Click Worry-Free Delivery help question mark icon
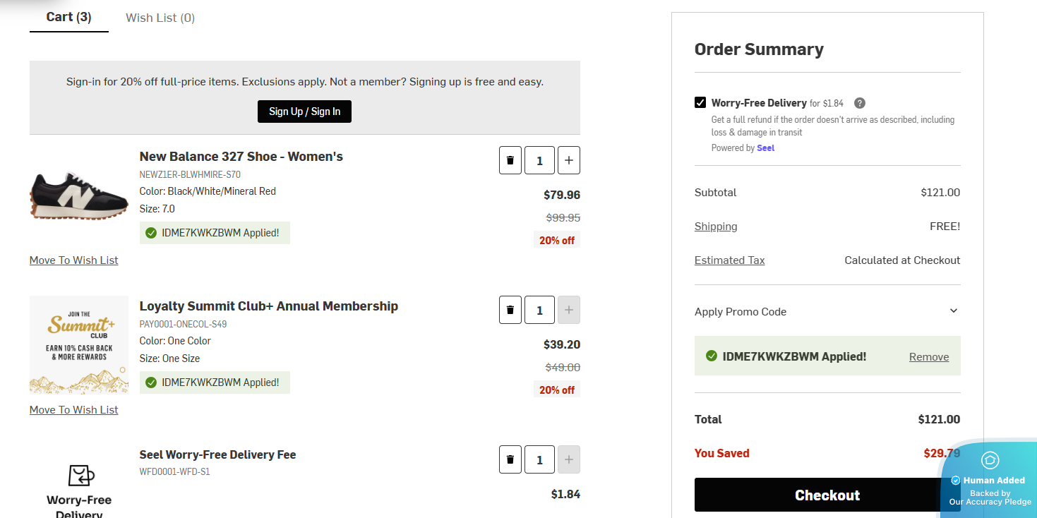Screen dimensions: 1037x518 click(859, 103)
